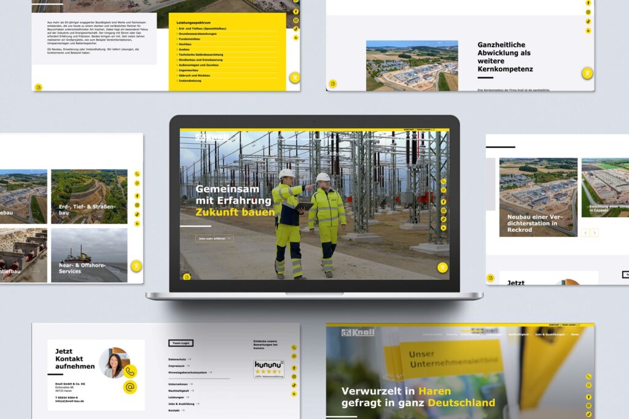Select 'Grundwasserabsenkungen' in the Leistungsspektrum list
The height and width of the screenshot is (419, 629).
(197, 34)
